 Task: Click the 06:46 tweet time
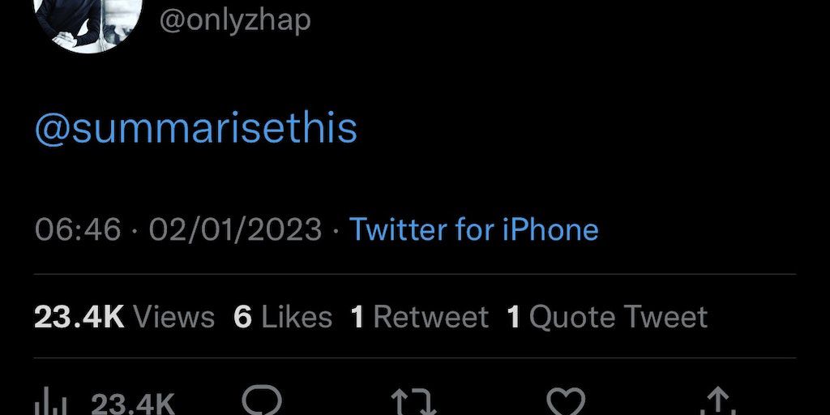pos(78,229)
